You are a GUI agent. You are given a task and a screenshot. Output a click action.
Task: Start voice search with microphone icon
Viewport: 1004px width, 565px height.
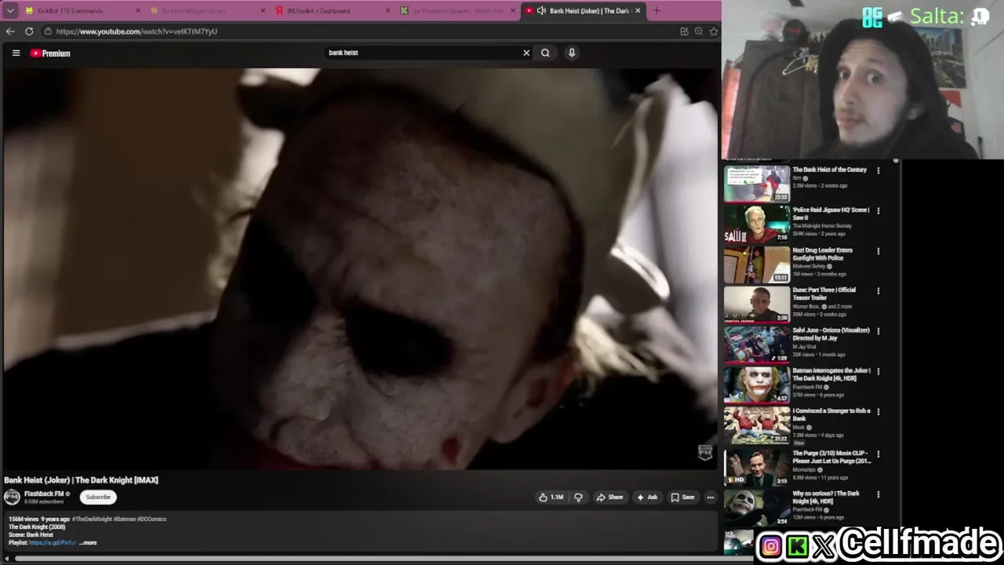572,53
